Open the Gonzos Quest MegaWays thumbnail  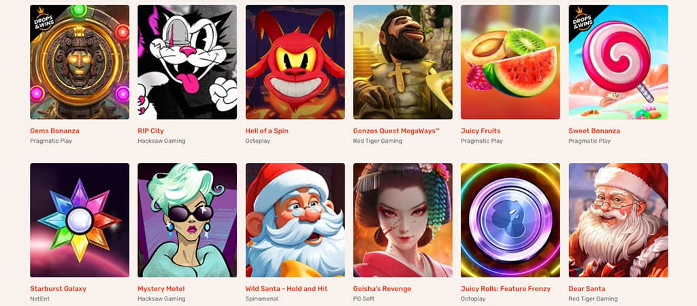tap(403, 62)
